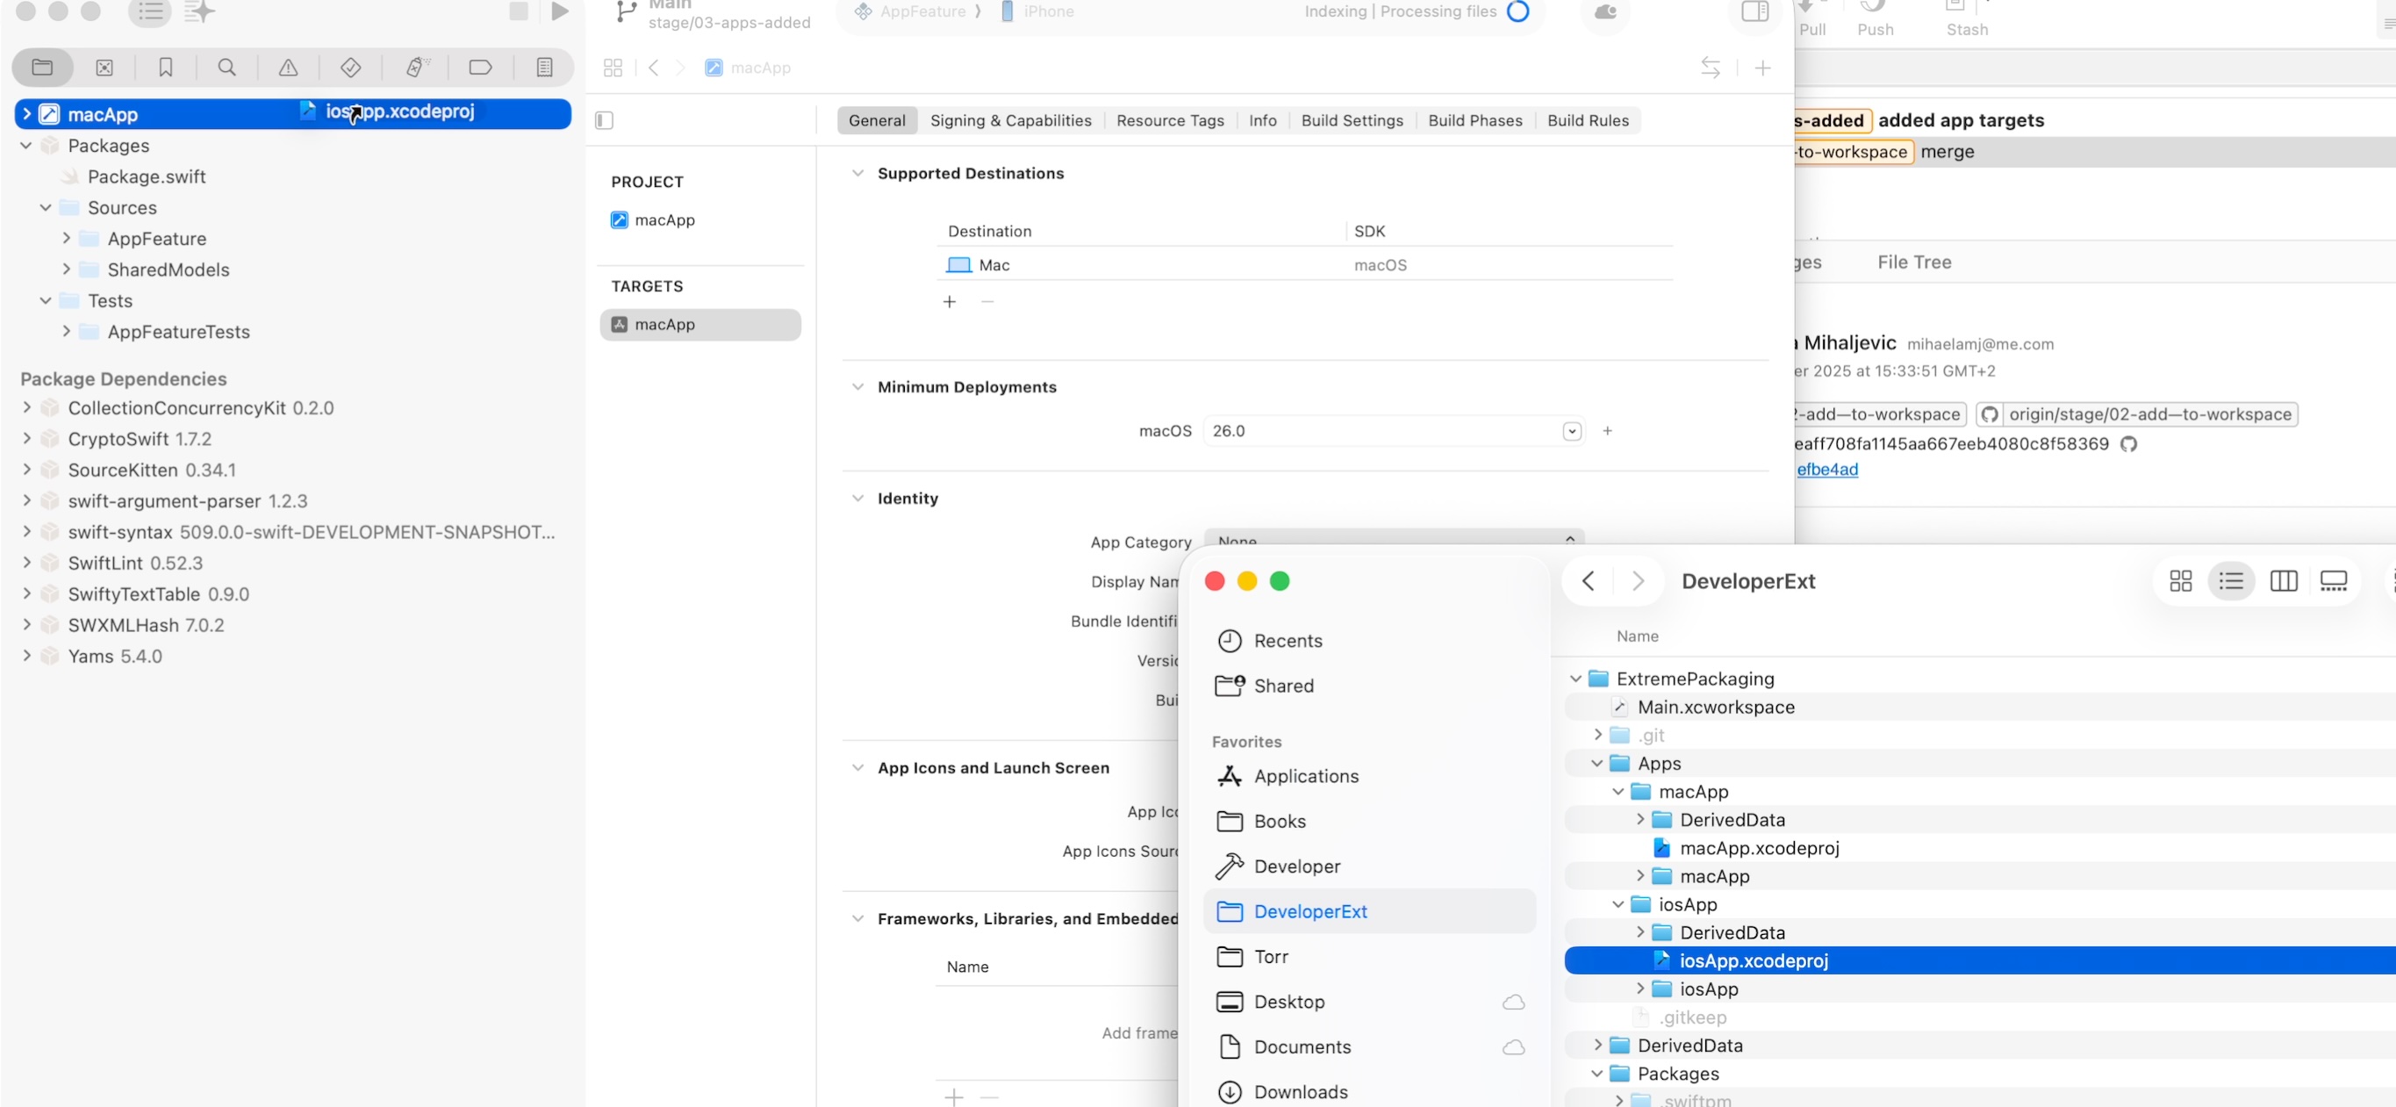
Task: Expand the CryptoSwift package dependency
Action: pyautogui.click(x=27, y=438)
